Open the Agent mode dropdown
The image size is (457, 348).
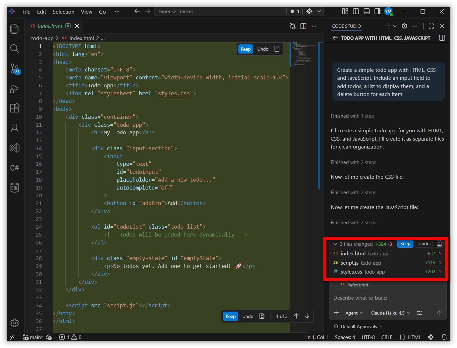[x=354, y=313]
